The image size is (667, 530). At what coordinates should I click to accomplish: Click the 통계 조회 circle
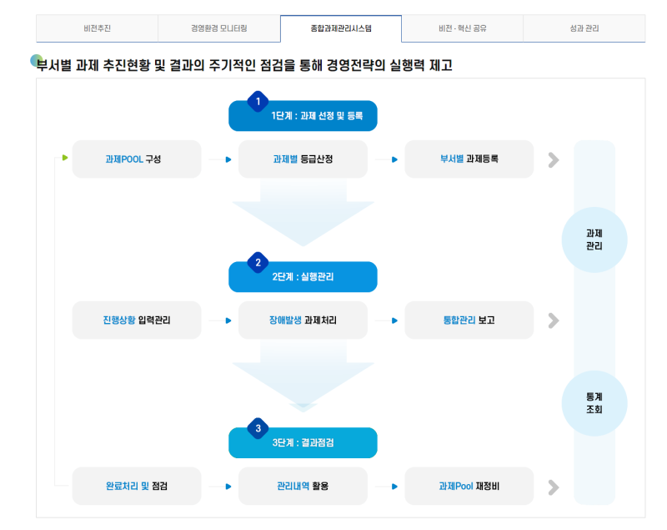click(x=594, y=403)
